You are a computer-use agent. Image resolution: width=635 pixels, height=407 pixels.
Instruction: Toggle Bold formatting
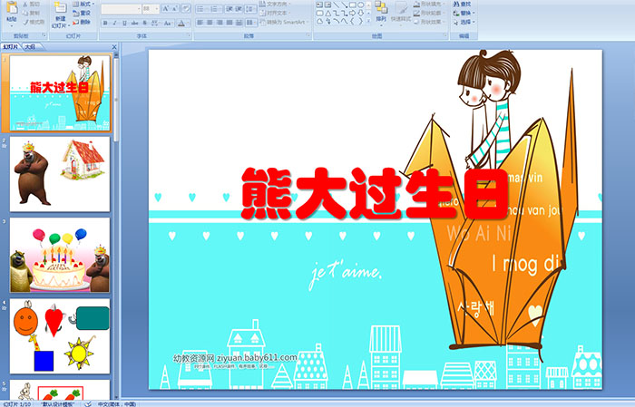click(105, 23)
